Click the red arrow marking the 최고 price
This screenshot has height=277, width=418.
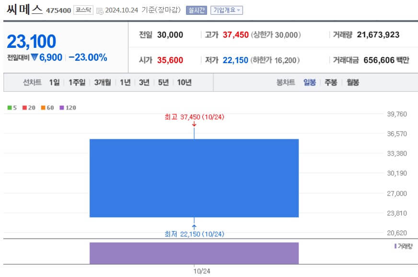pos(194,123)
